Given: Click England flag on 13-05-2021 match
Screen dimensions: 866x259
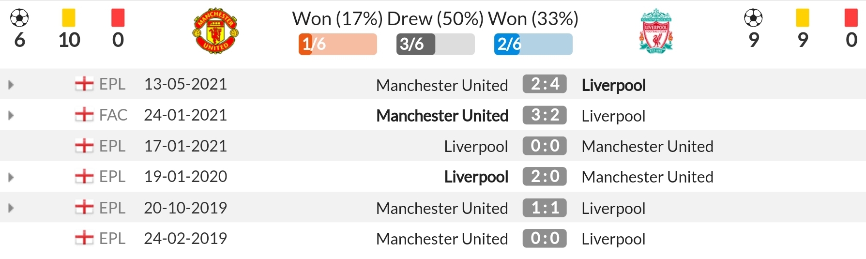Looking at the screenshot, I should [84, 84].
